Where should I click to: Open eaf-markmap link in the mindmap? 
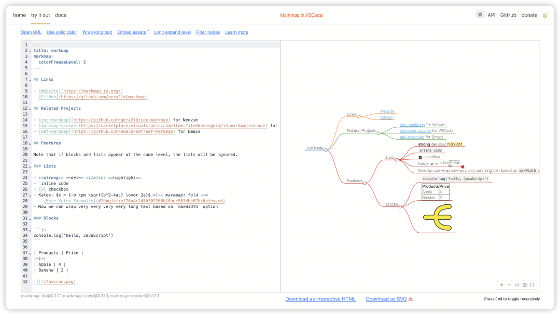point(412,137)
